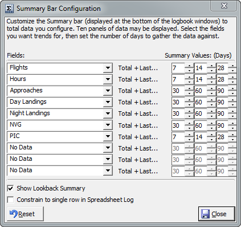Click the sigma icon in the title bar
Screen dimensions: 241x227
9,9
